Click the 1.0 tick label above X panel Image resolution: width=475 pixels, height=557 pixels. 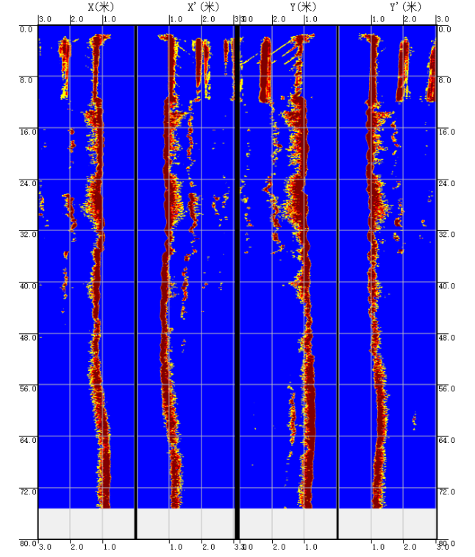[x=110, y=19]
